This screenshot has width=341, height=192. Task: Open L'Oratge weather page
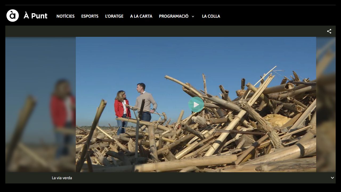(114, 16)
